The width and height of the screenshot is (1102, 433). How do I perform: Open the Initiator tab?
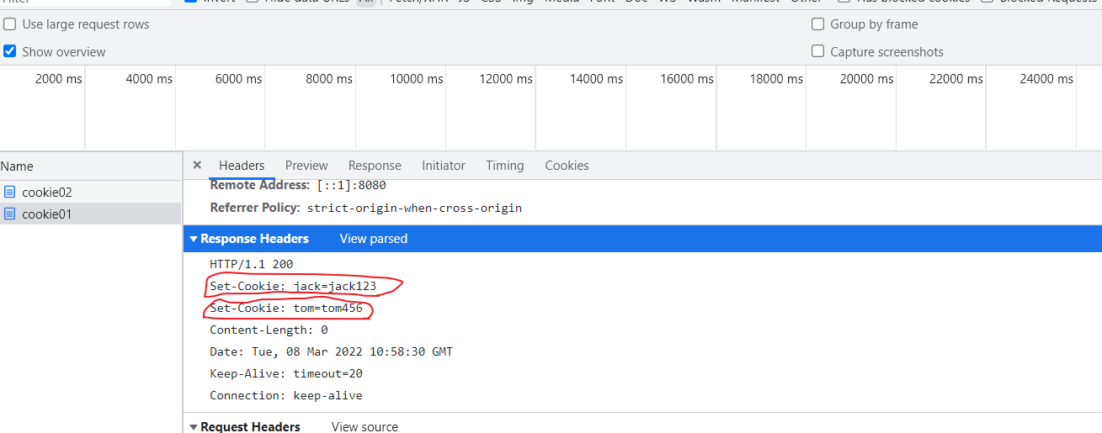444,166
